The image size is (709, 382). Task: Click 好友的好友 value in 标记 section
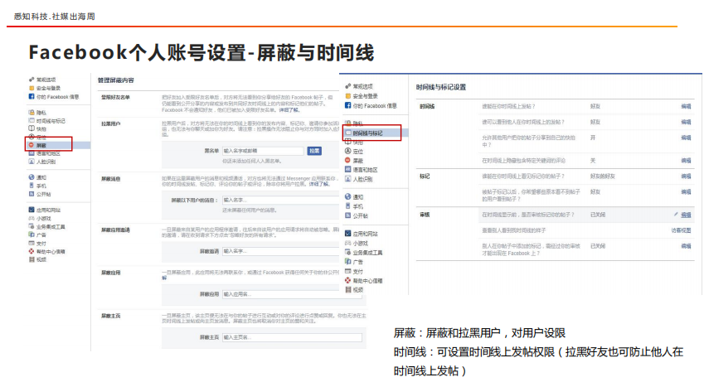tap(602, 176)
